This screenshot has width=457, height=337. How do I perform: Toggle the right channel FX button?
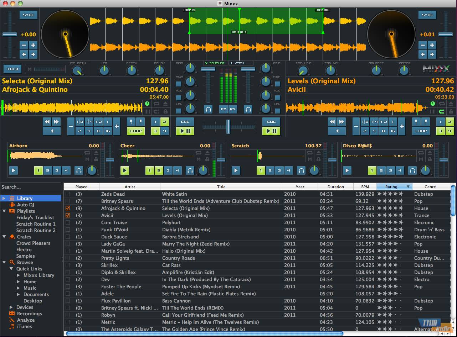pyautogui.click(x=233, y=109)
